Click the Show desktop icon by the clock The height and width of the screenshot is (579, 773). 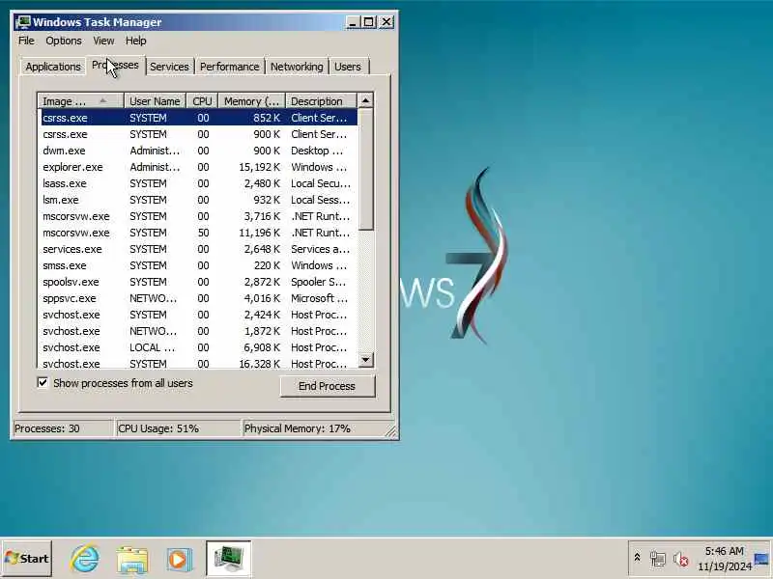(x=761, y=559)
